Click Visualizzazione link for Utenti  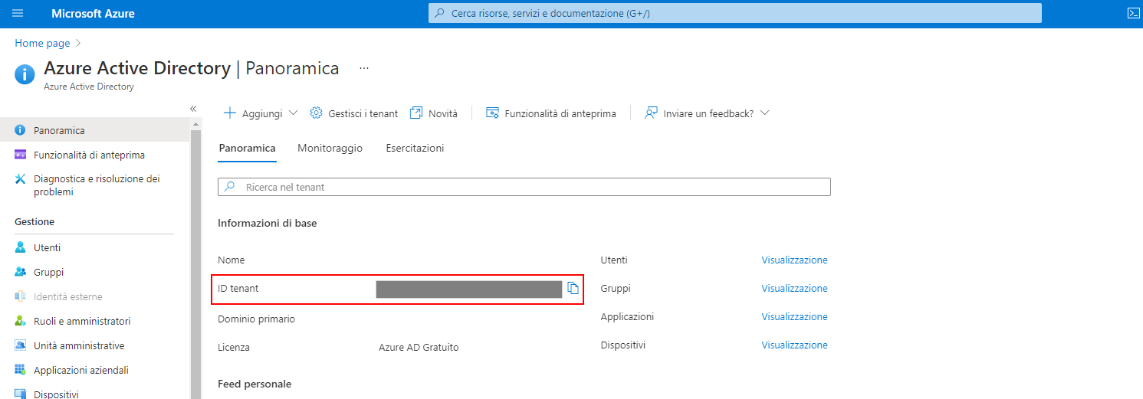coord(794,260)
